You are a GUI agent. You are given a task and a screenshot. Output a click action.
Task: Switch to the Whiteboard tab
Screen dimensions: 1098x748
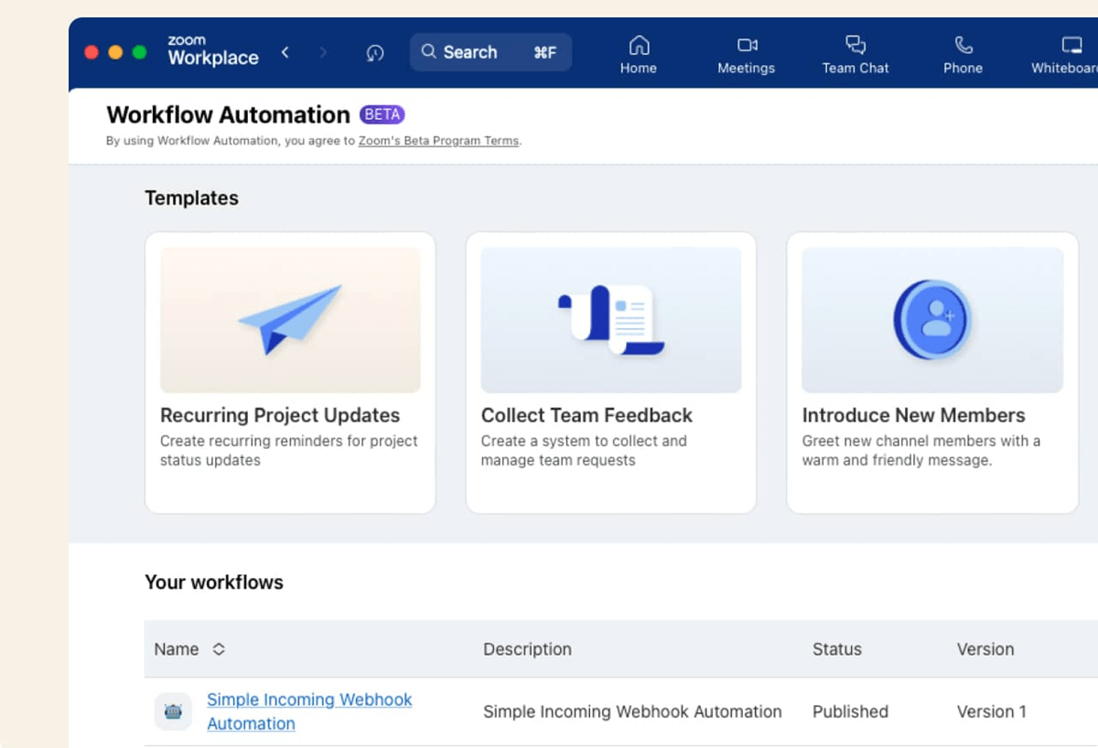[1069, 52]
